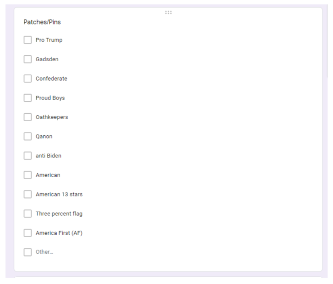Check the Gadsden checkbox
Screen dimensions: 333x284
(28, 59)
